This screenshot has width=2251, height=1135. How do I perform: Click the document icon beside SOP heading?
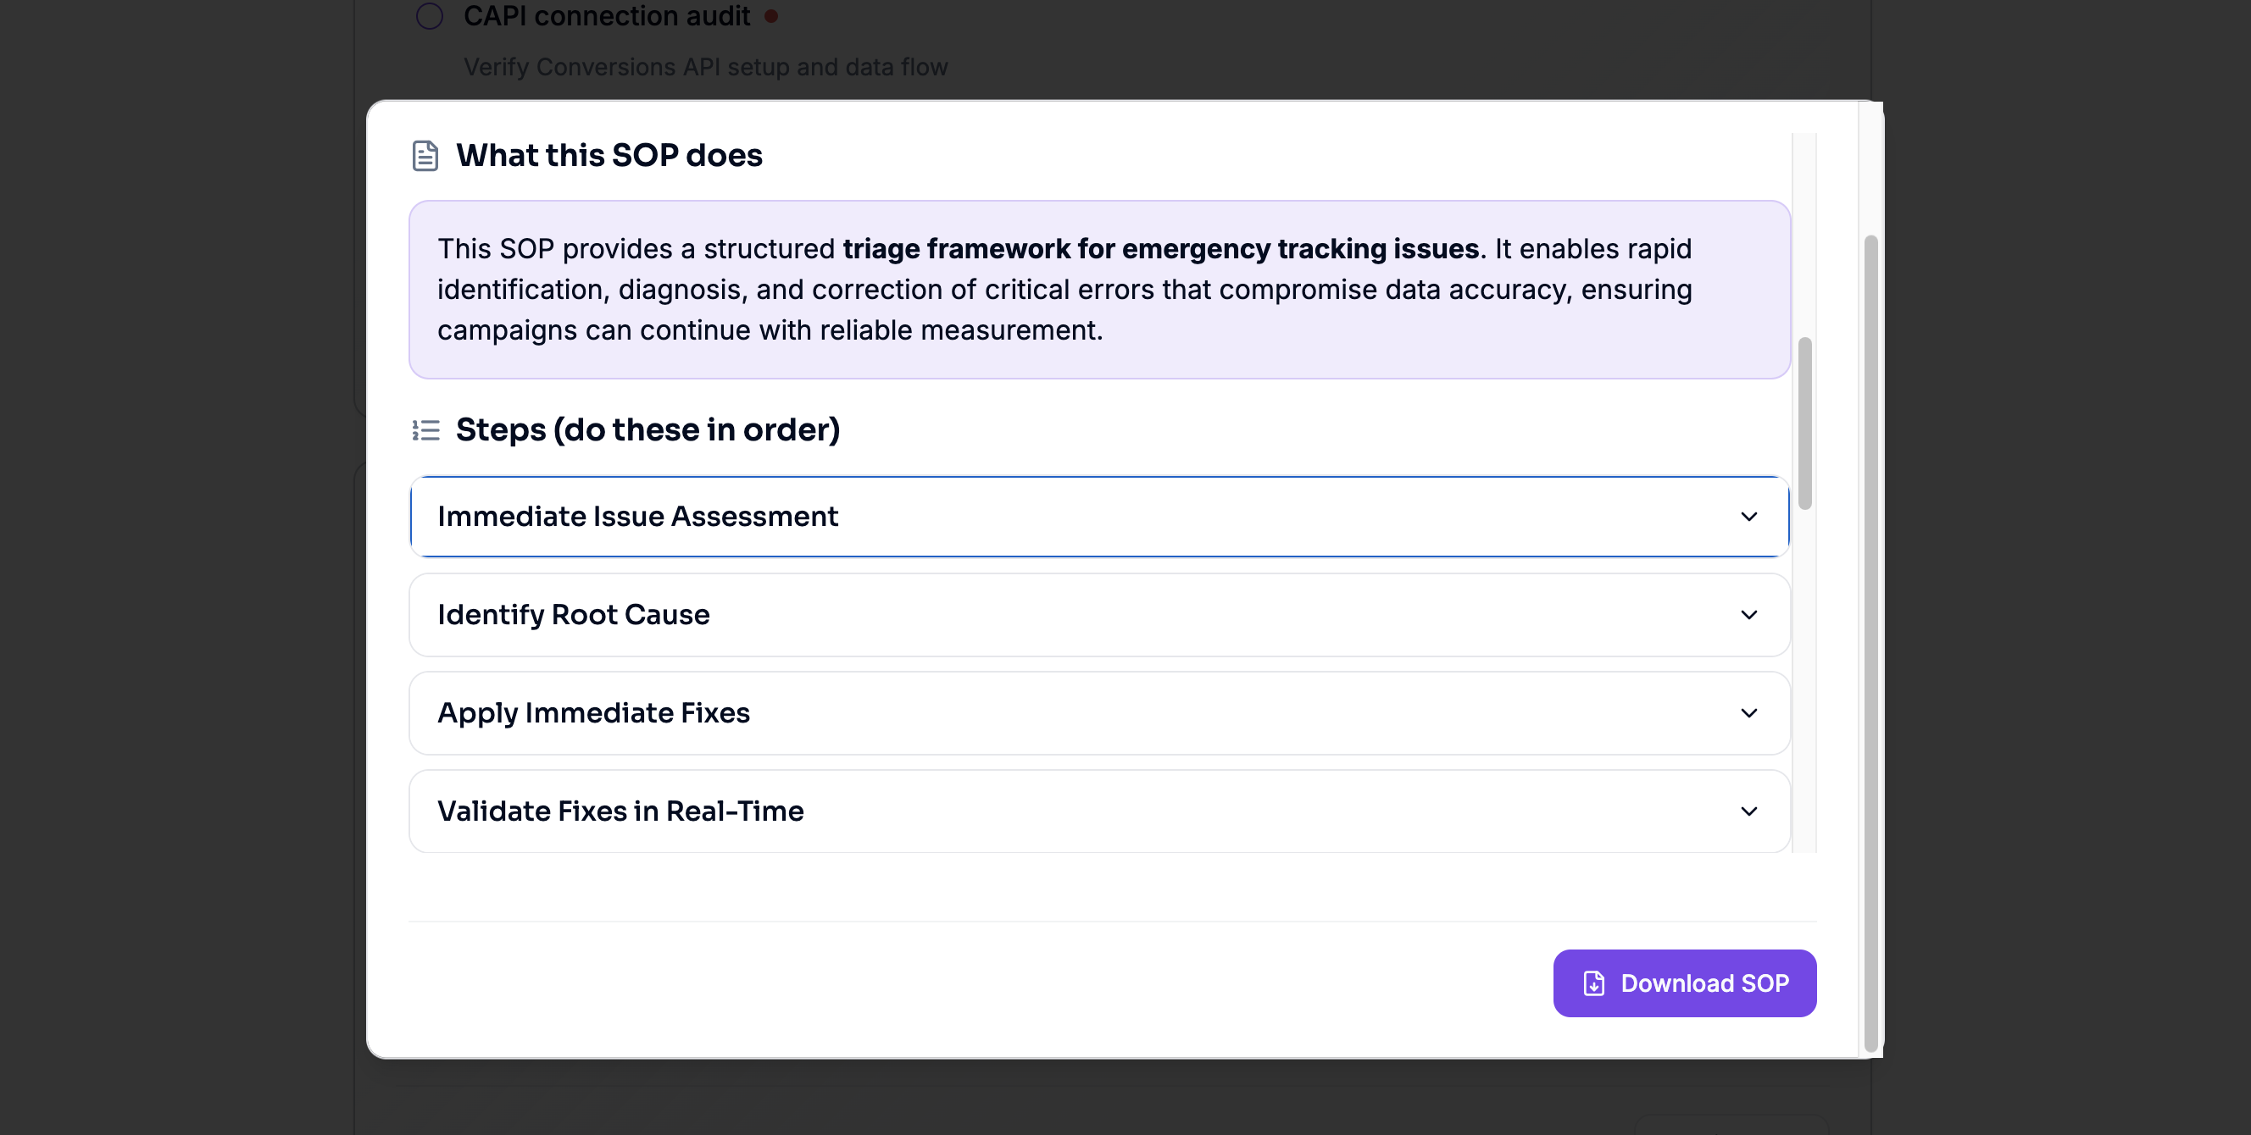click(x=425, y=155)
